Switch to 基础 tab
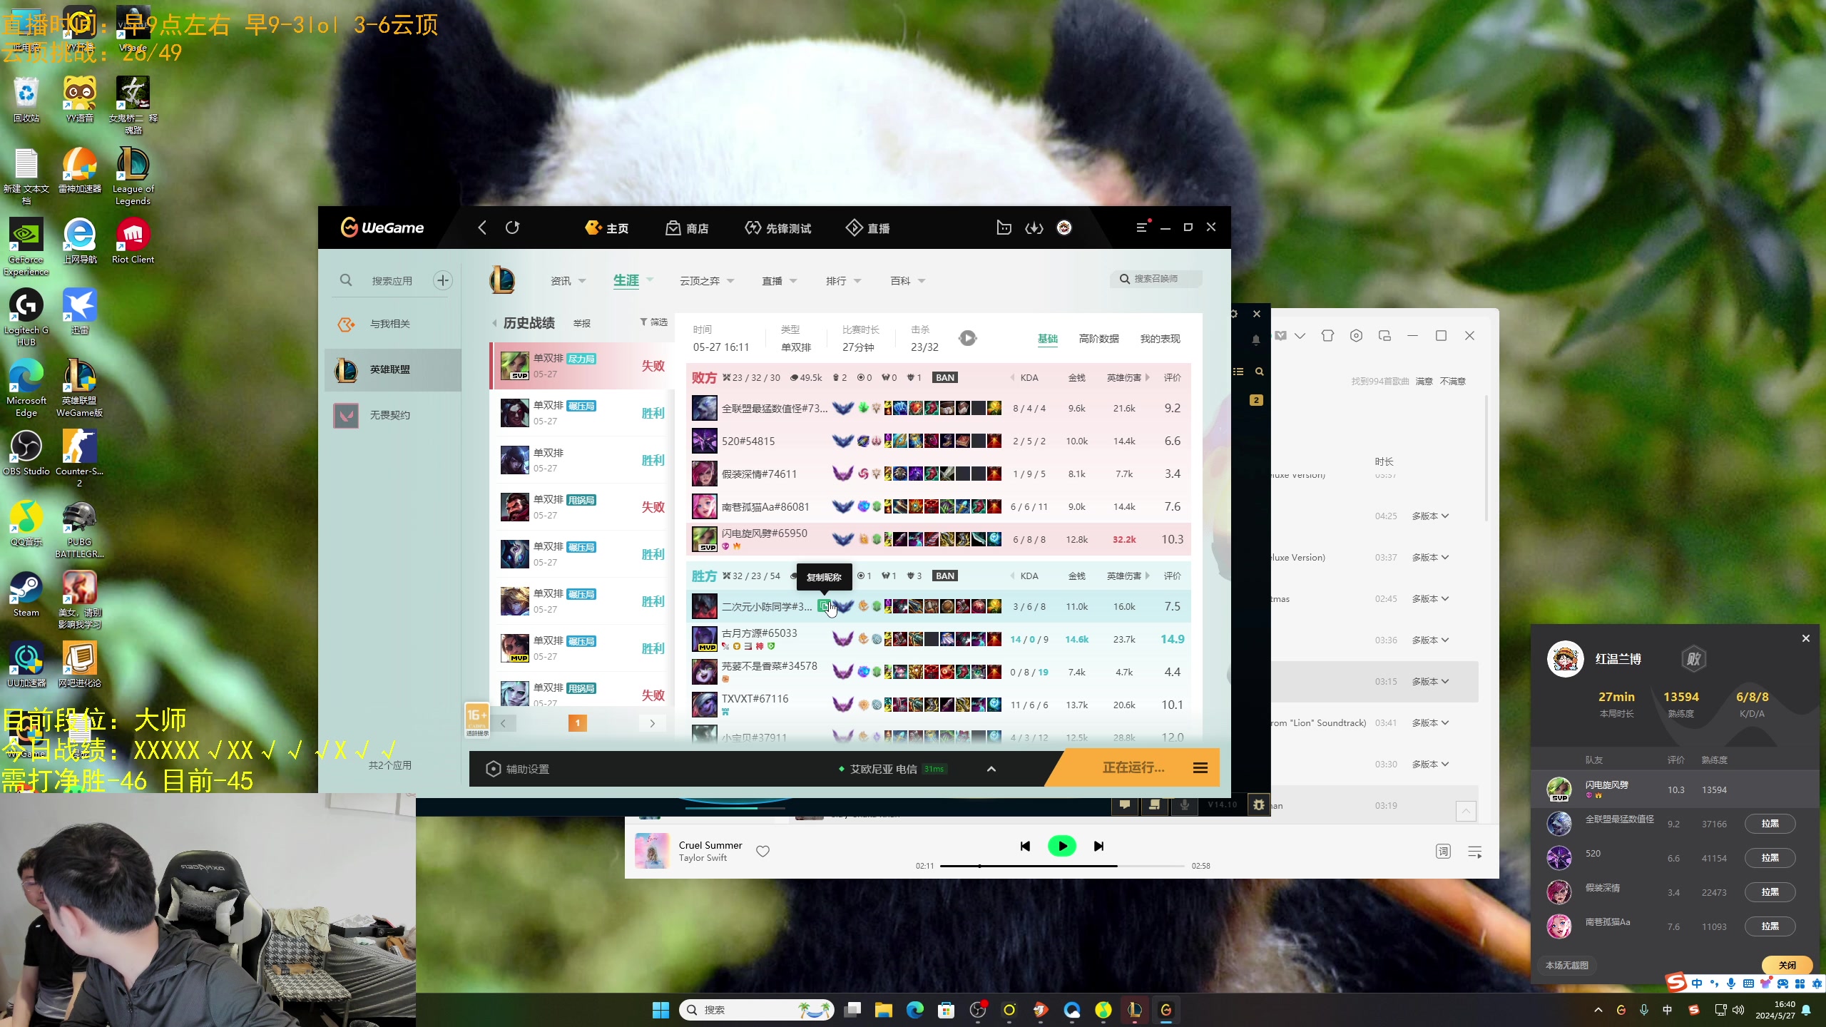Screen dimensions: 1826x1027 coord(1047,339)
